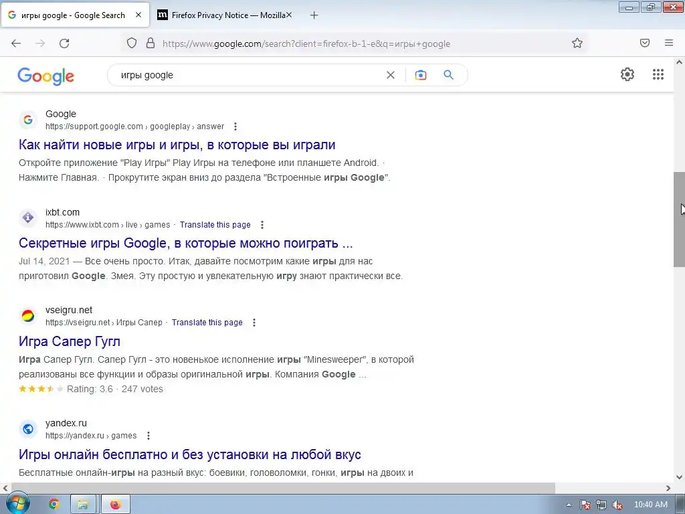Open more options for yandex.ru result
The image size is (685, 514).
[x=149, y=436]
